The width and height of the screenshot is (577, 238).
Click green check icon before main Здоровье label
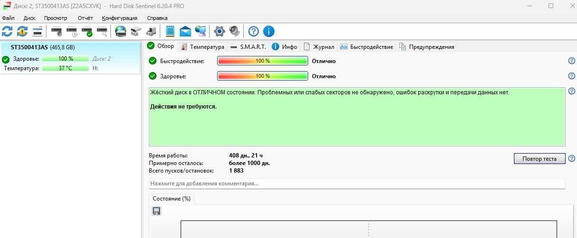pos(153,76)
